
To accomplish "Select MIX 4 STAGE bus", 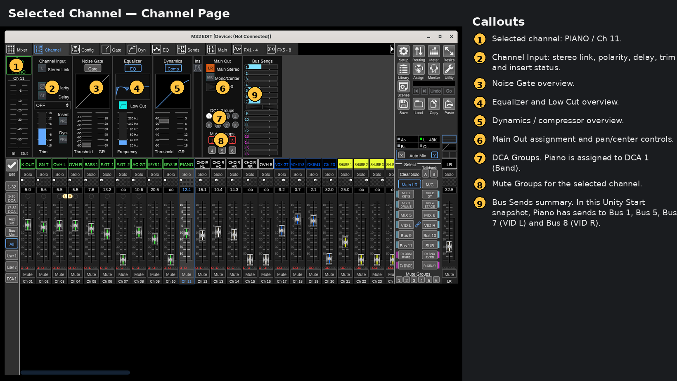I will (430, 205).
